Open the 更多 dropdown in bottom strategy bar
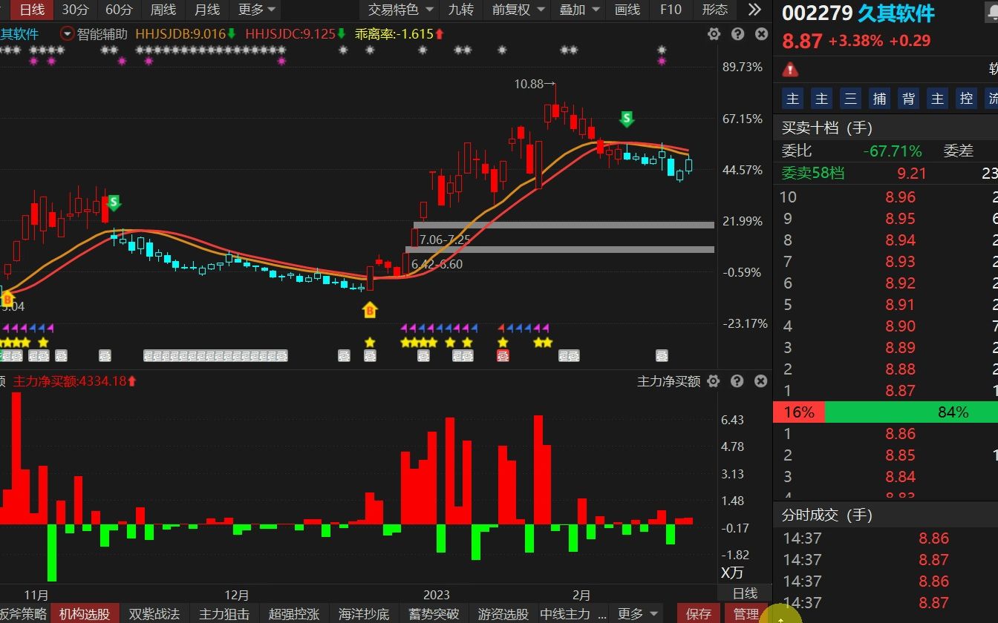This screenshot has width=998, height=623. [637, 614]
